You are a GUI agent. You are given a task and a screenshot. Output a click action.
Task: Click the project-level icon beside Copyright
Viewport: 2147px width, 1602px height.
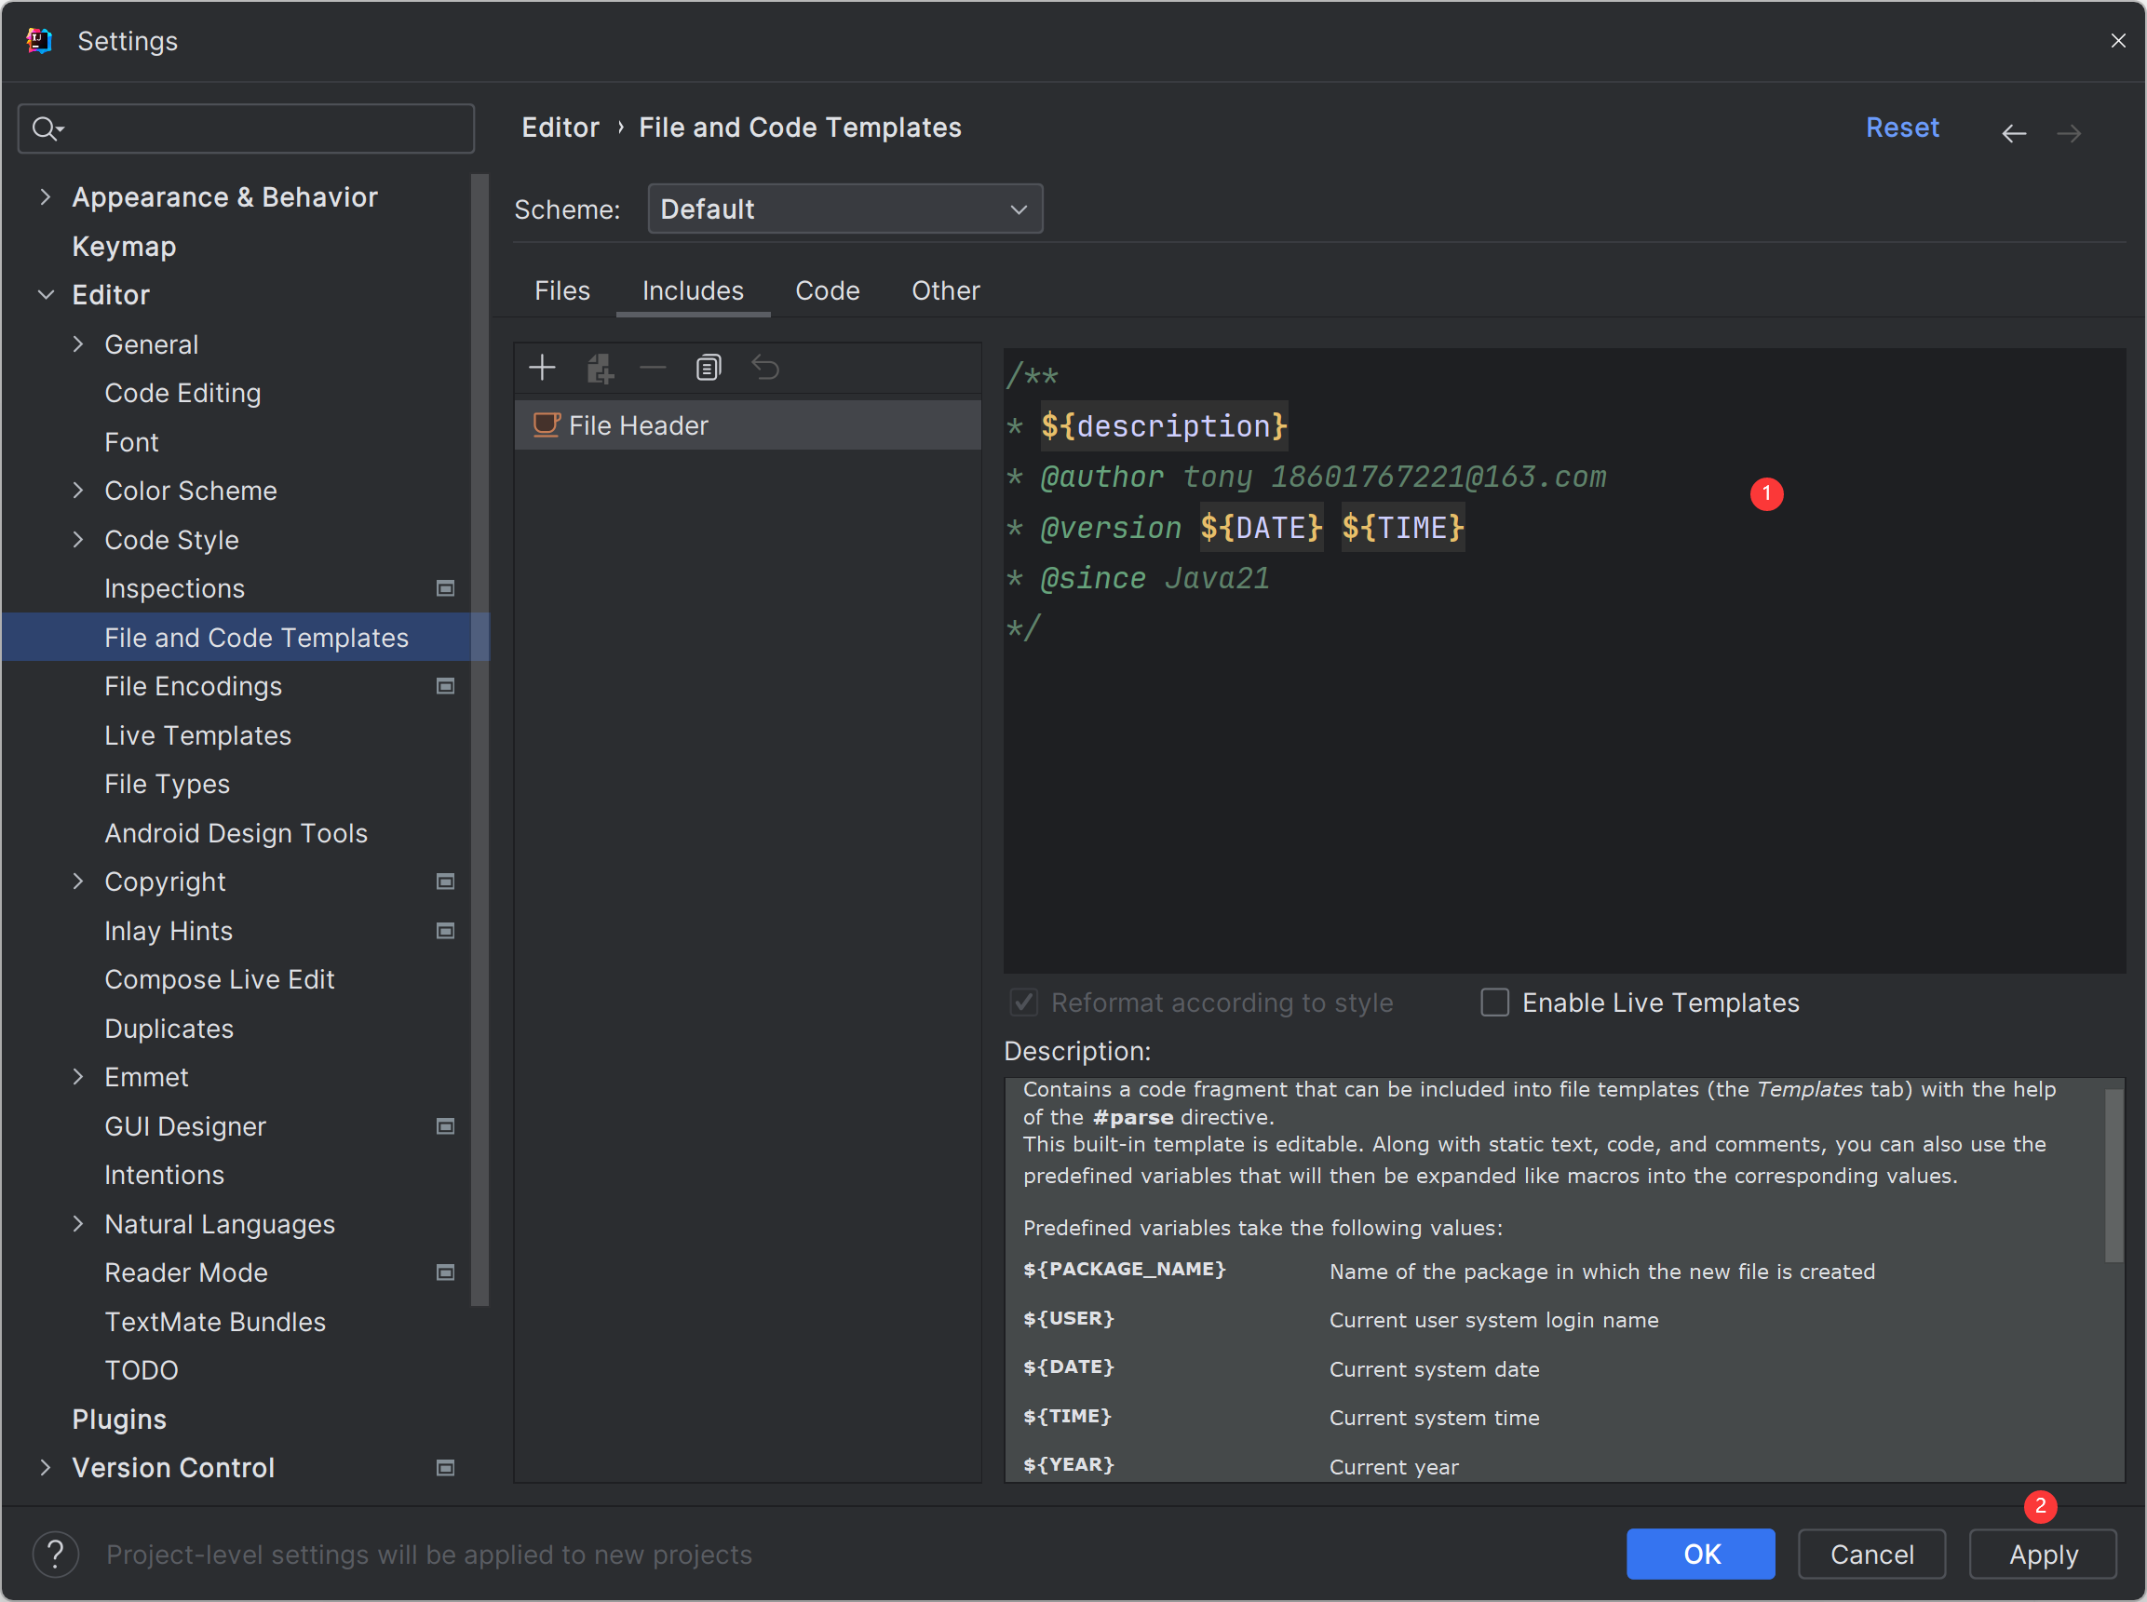click(x=445, y=882)
